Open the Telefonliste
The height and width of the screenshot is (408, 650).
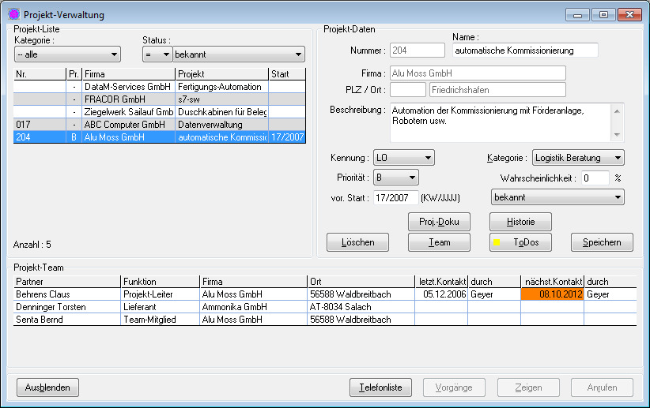pyautogui.click(x=380, y=387)
